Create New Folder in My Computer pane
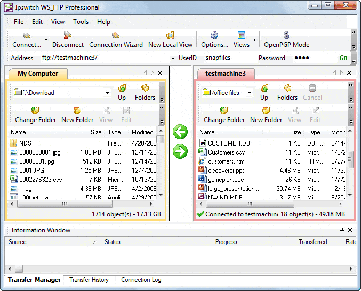This screenshot has height=291, width=361. 77,115
